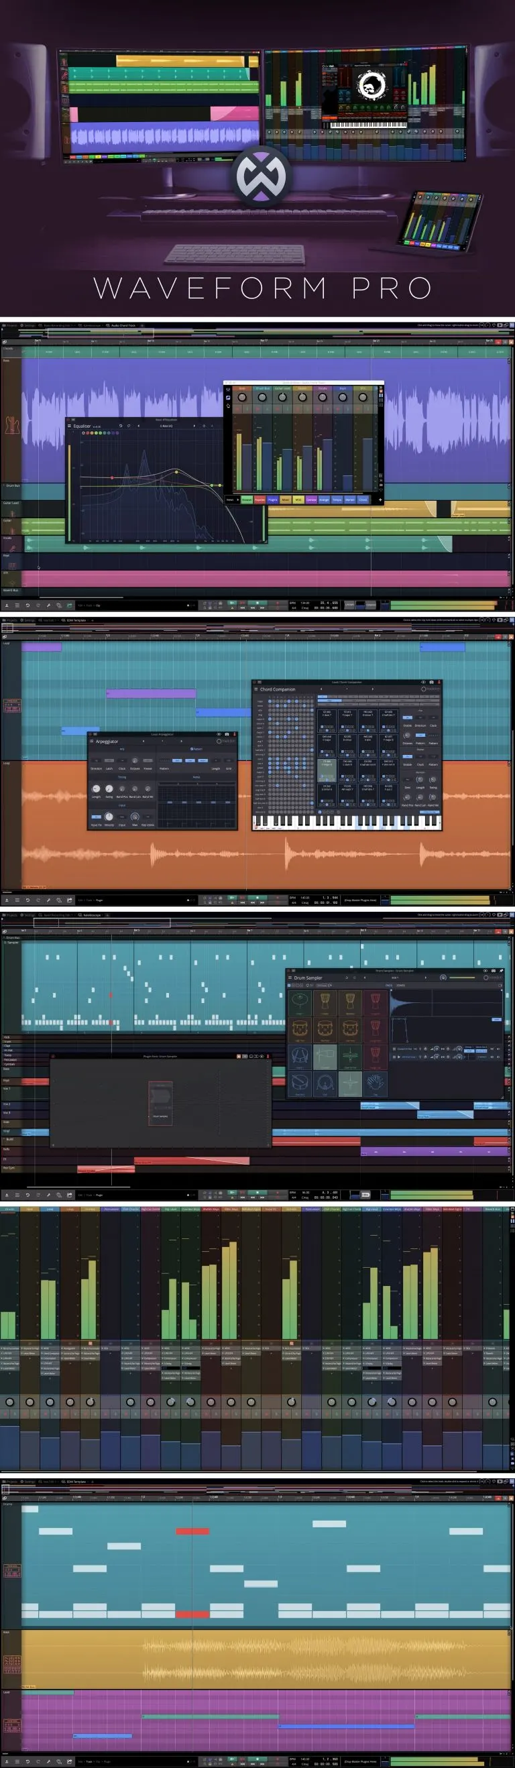This screenshot has height=1768, width=515.
Task: Click the Velocity knob in the Arpeggiator
Action: (x=109, y=817)
